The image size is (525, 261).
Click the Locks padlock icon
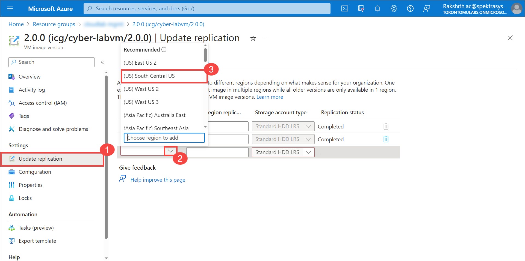tap(11, 198)
